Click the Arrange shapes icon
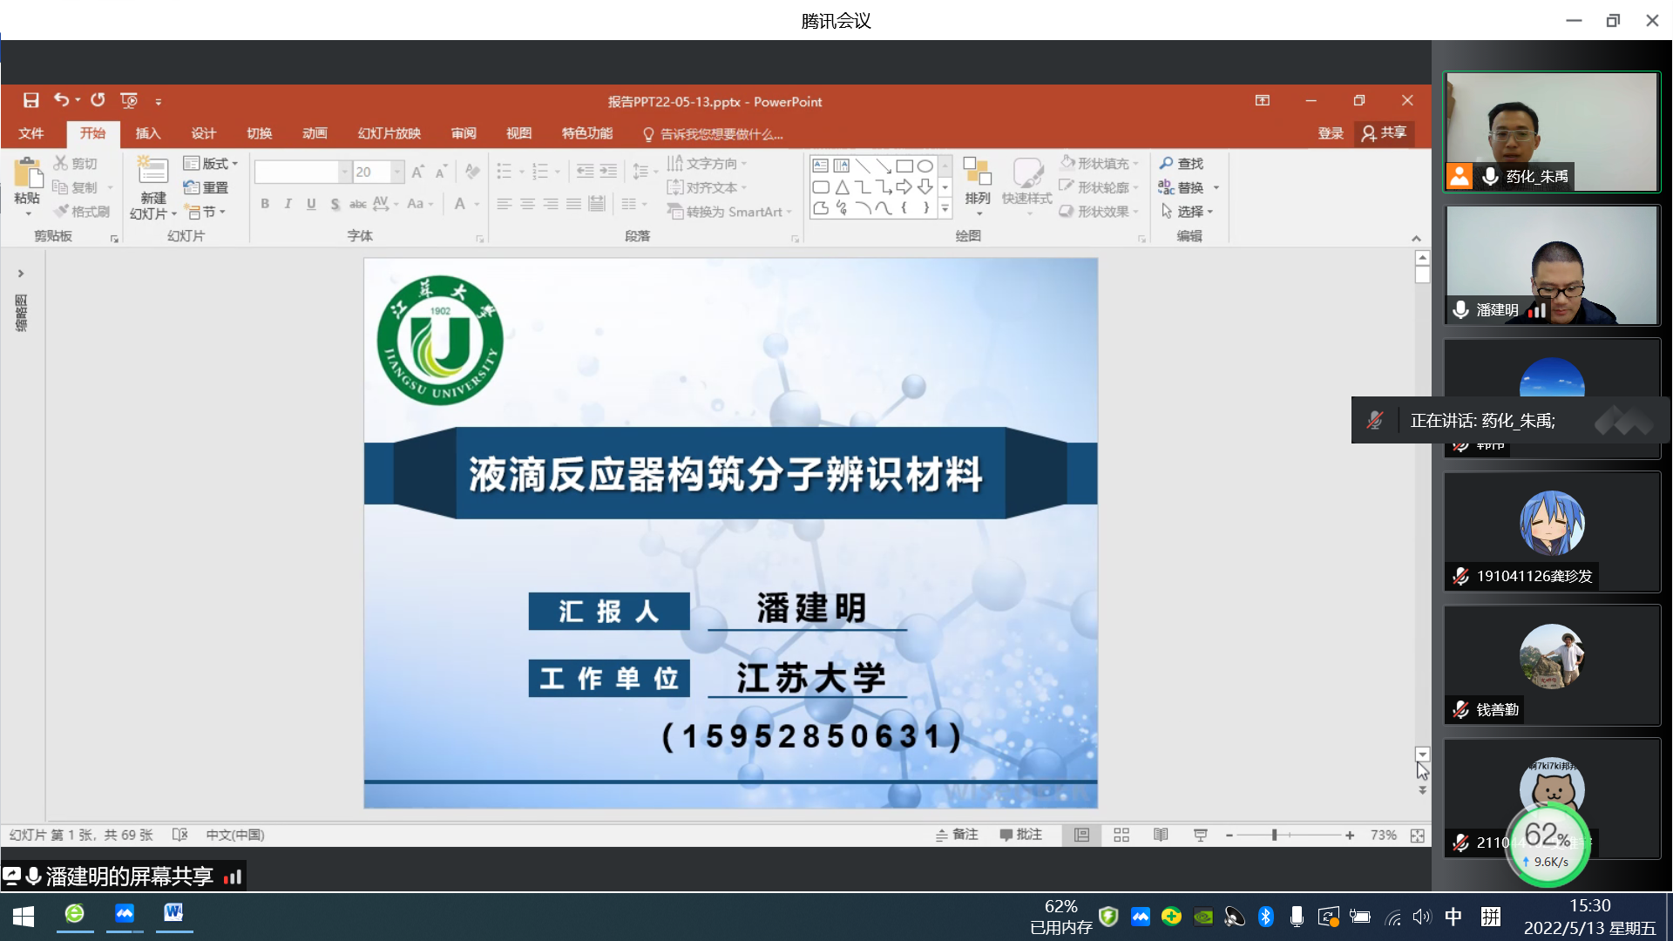The image size is (1673, 941). click(x=977, y=172)
